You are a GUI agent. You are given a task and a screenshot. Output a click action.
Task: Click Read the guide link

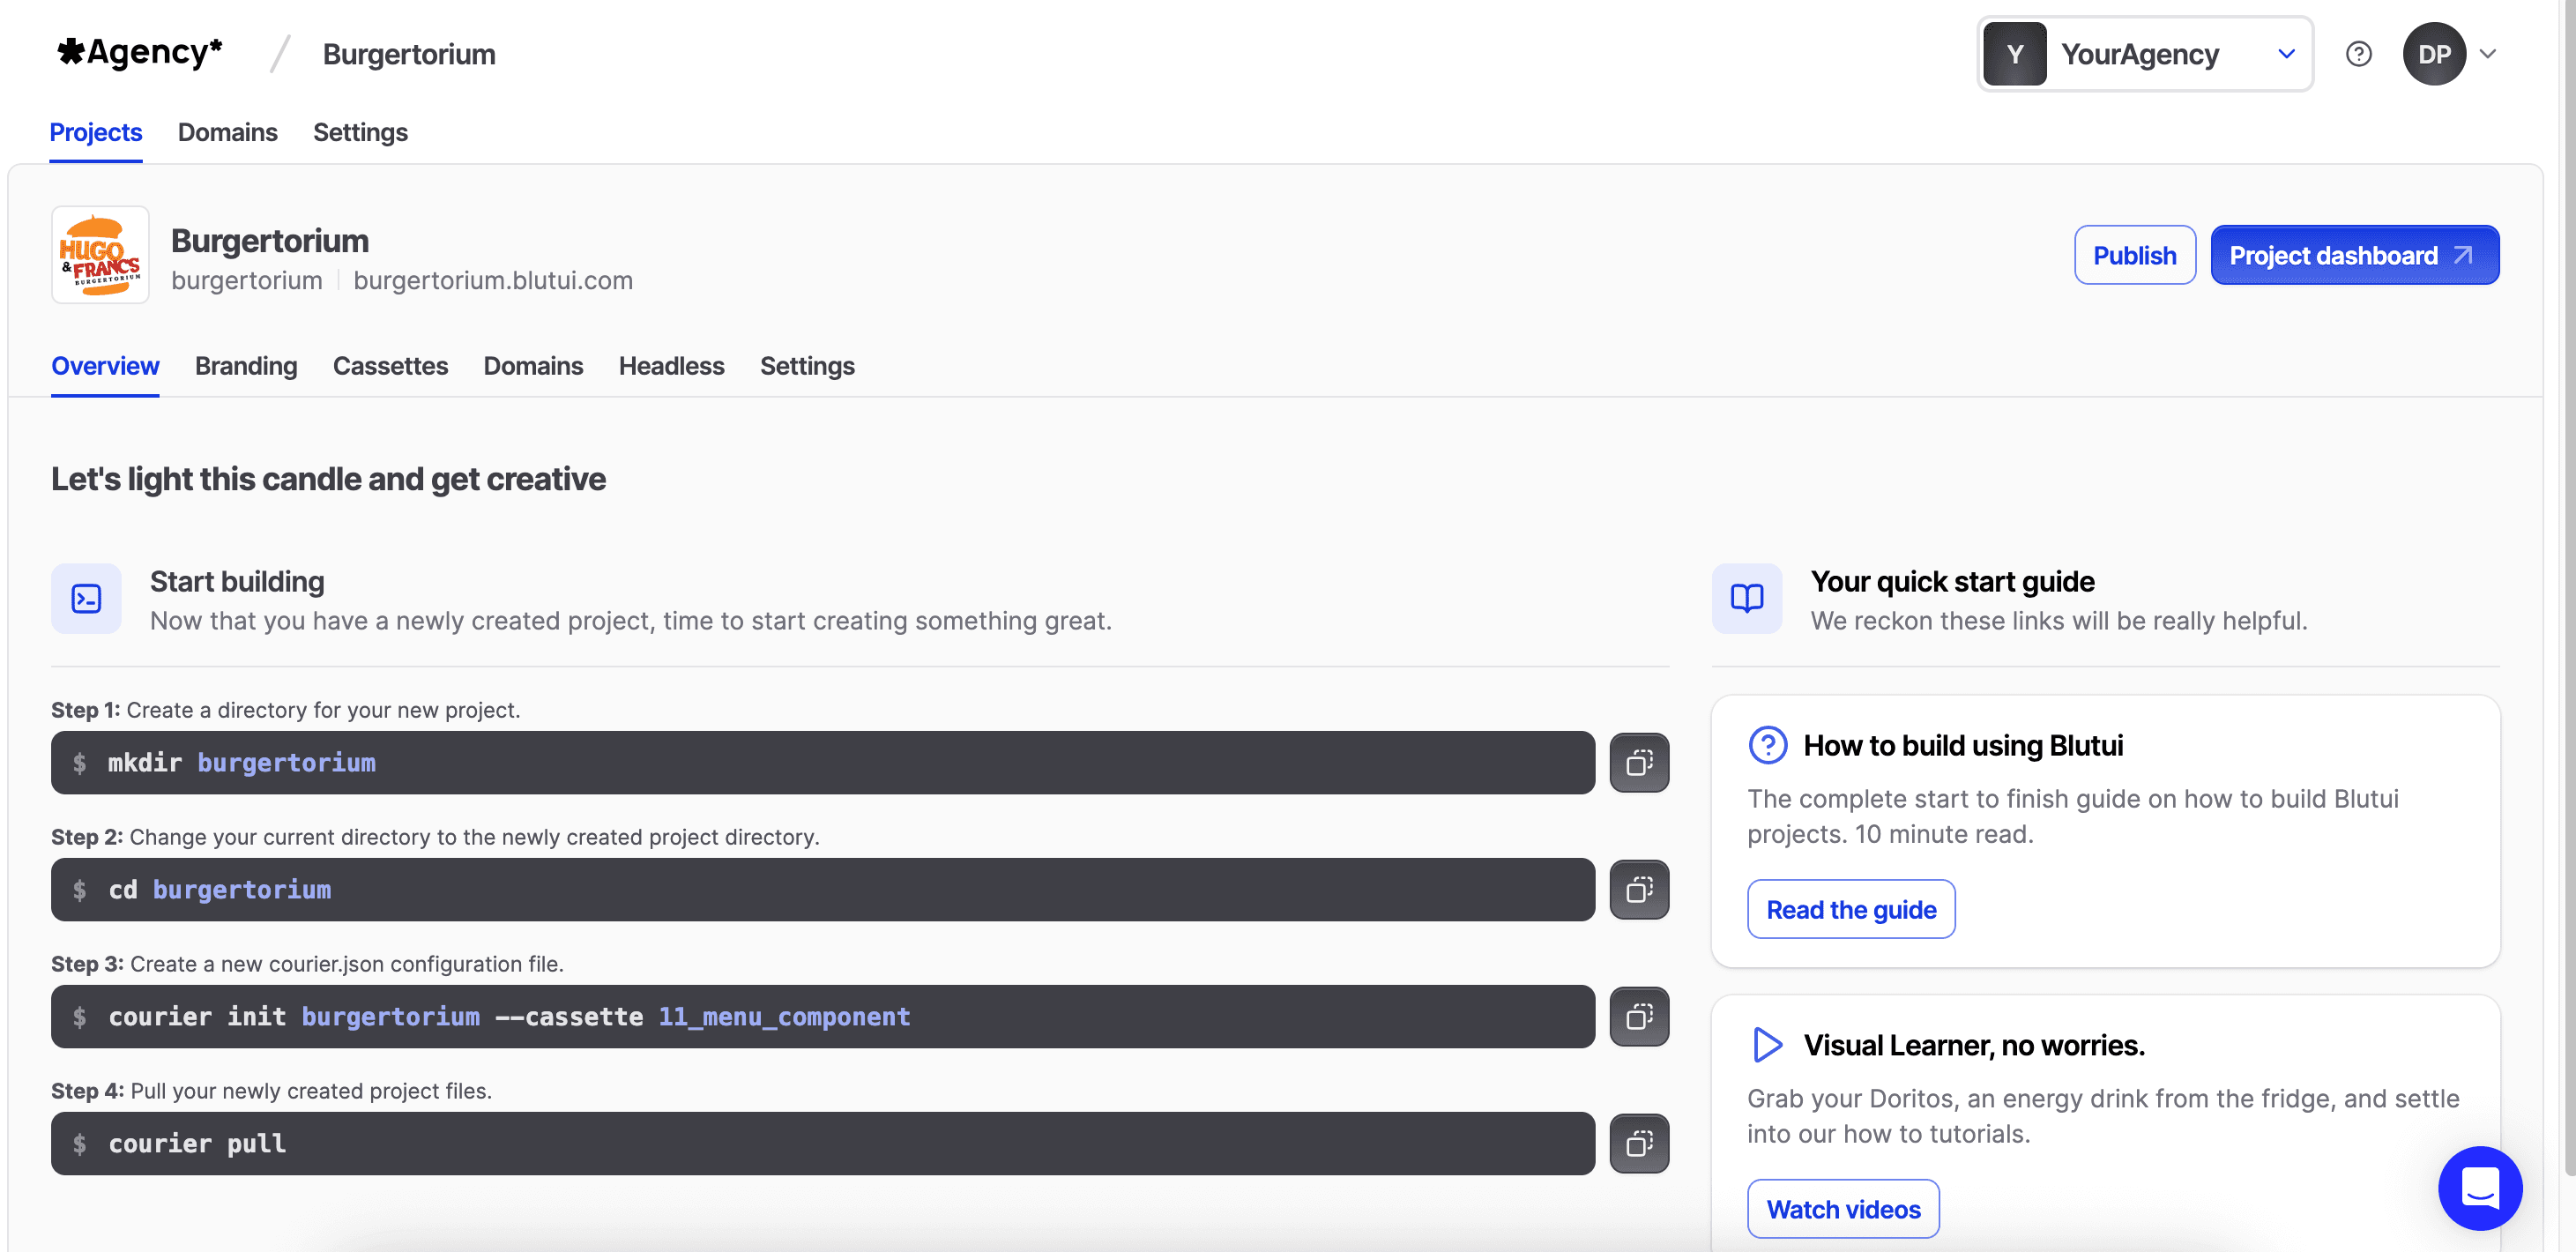click(x=1850, y=909)
